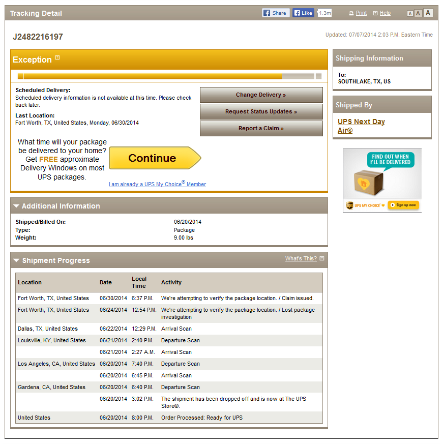The image size is (443, 444).
Task: Collapse the Shipment Progress section
Action: [x=16, y=260]
